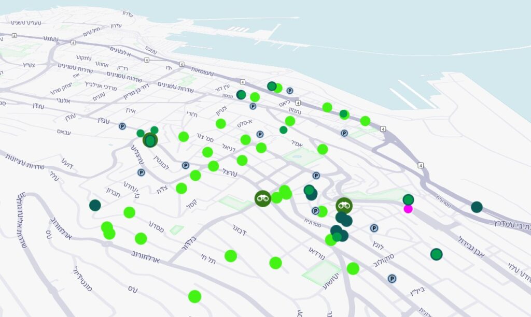Image resolution: width=531 pixels, height=317 pixels.
Task: Select the isolated dark teal dot at far left
Action: 95,205
